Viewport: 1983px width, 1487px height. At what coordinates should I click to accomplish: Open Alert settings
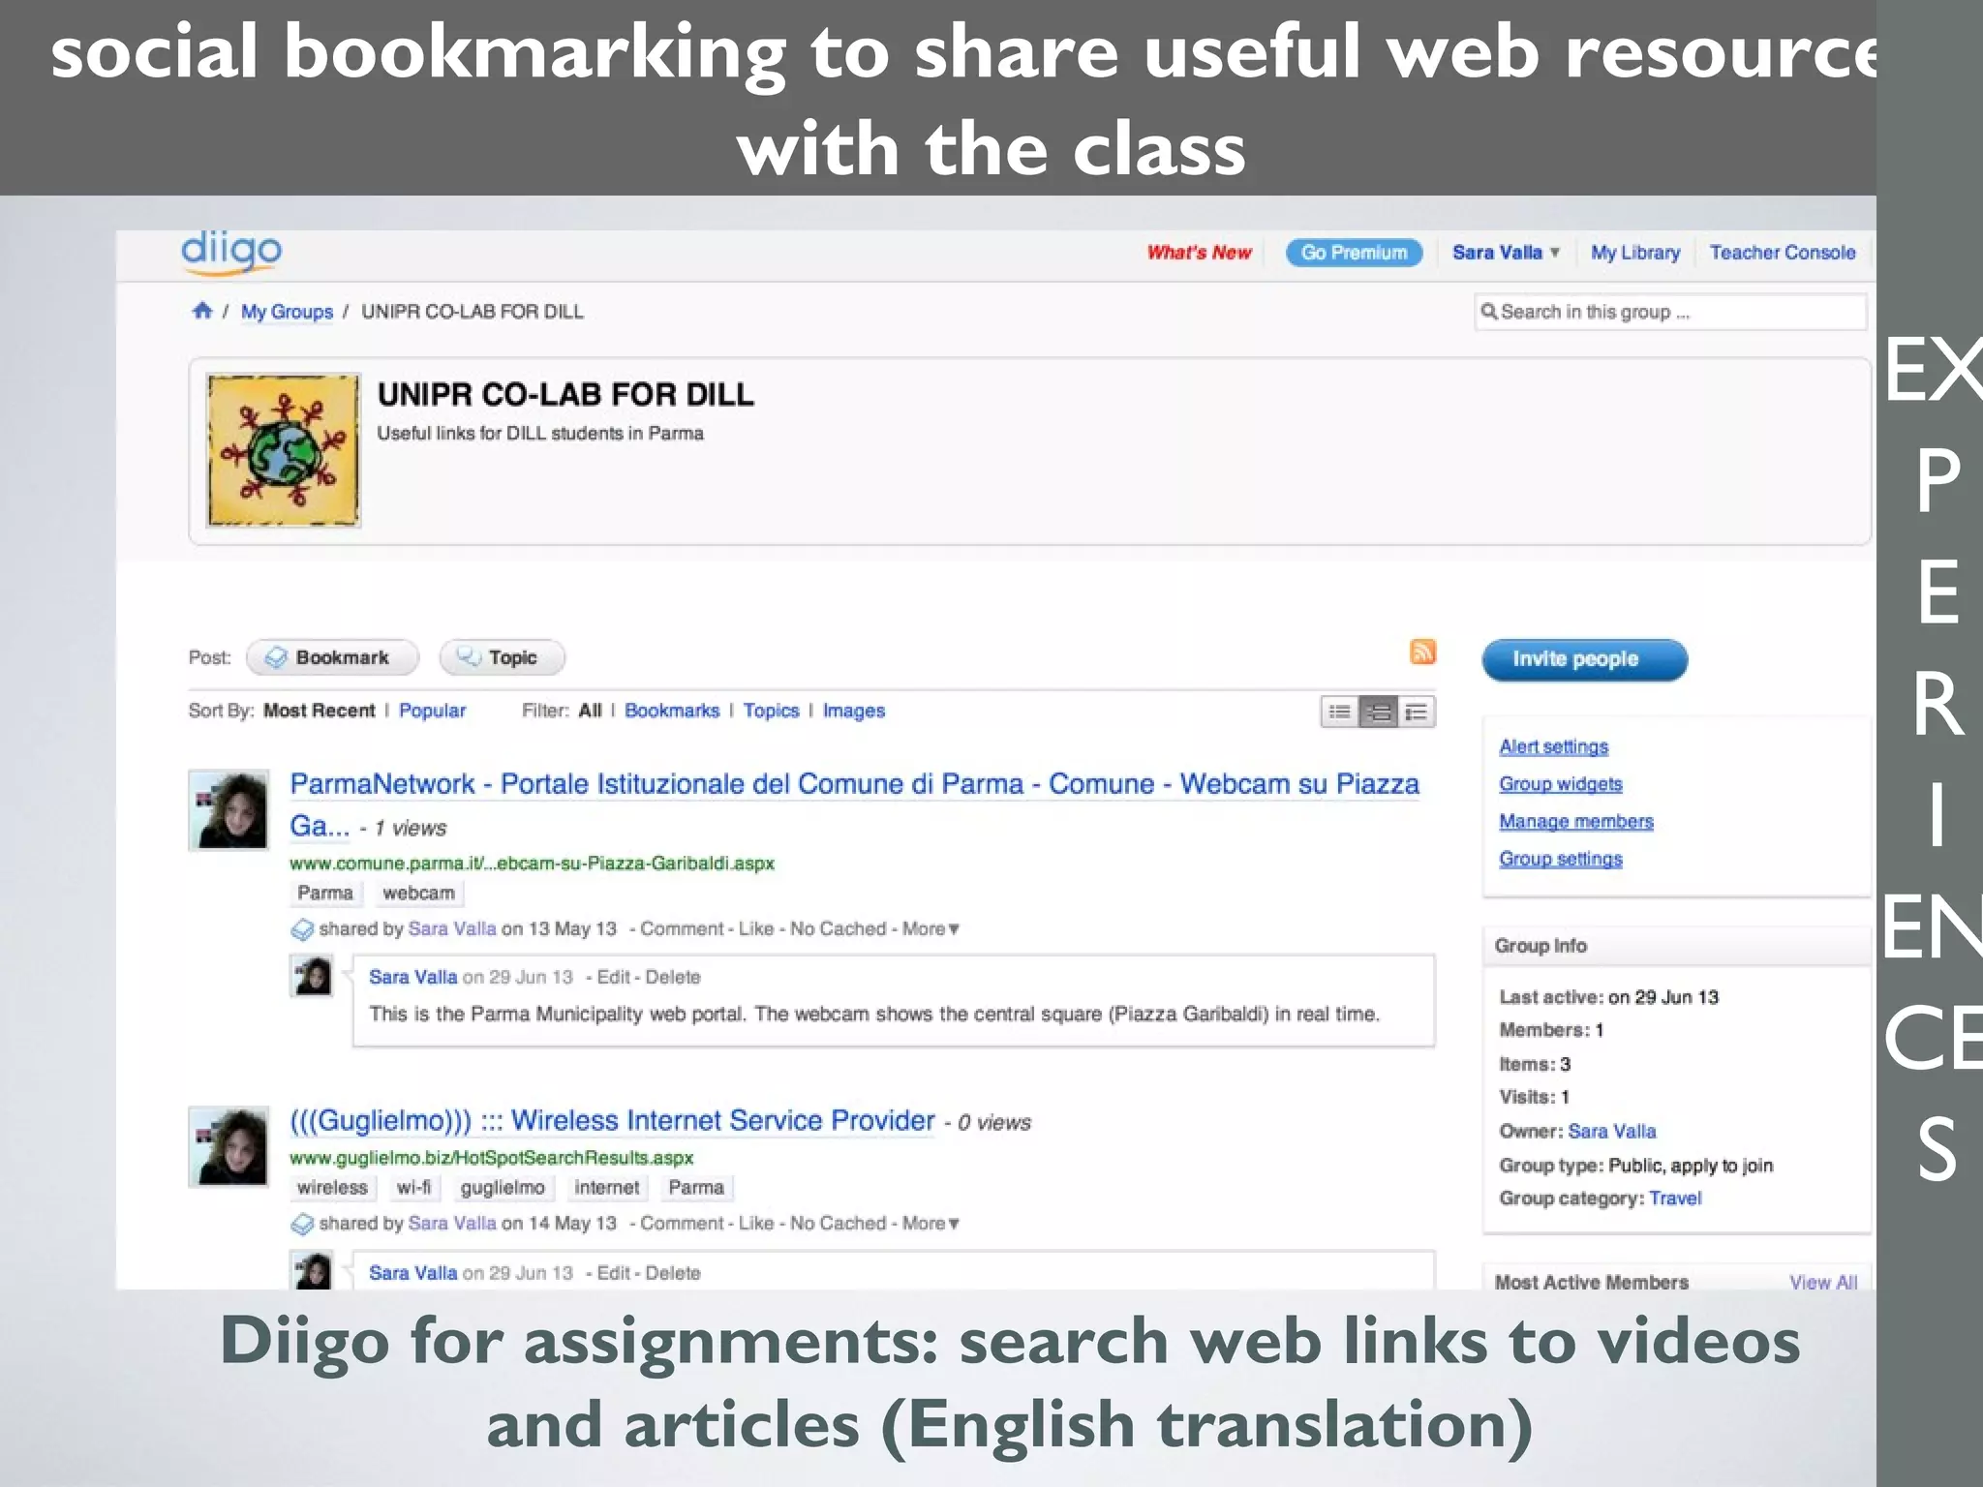pyautogui.click(x=1553, y=746)
